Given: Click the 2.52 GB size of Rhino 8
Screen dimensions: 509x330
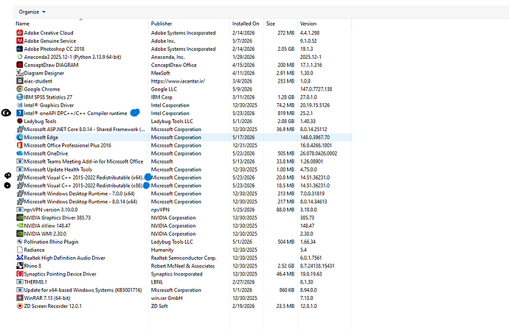Looking at the screenshot, I should (x=285, y=266).
